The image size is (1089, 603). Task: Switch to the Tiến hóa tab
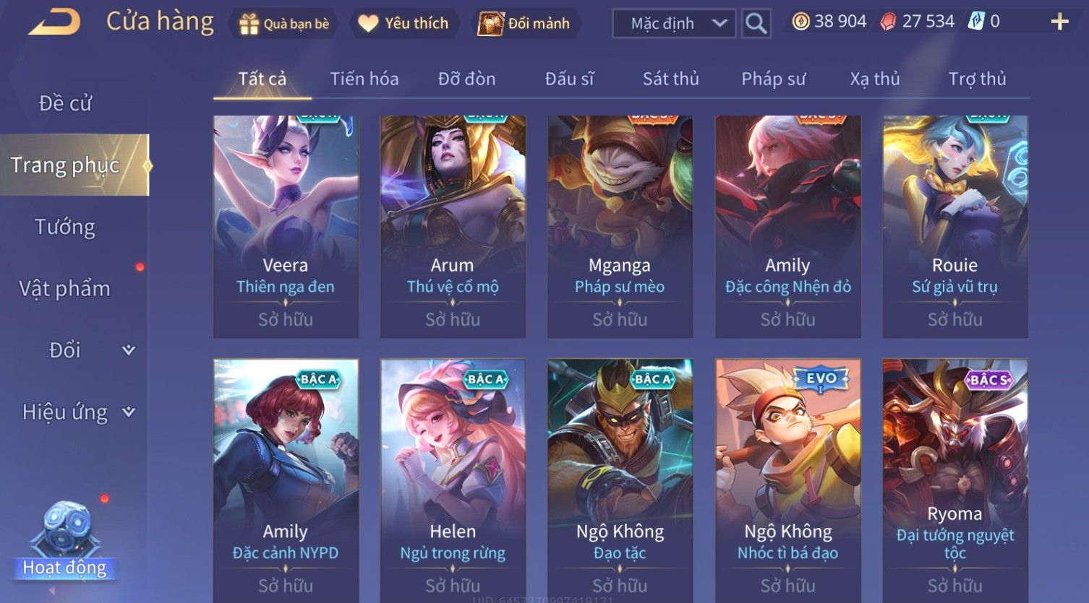364,79
